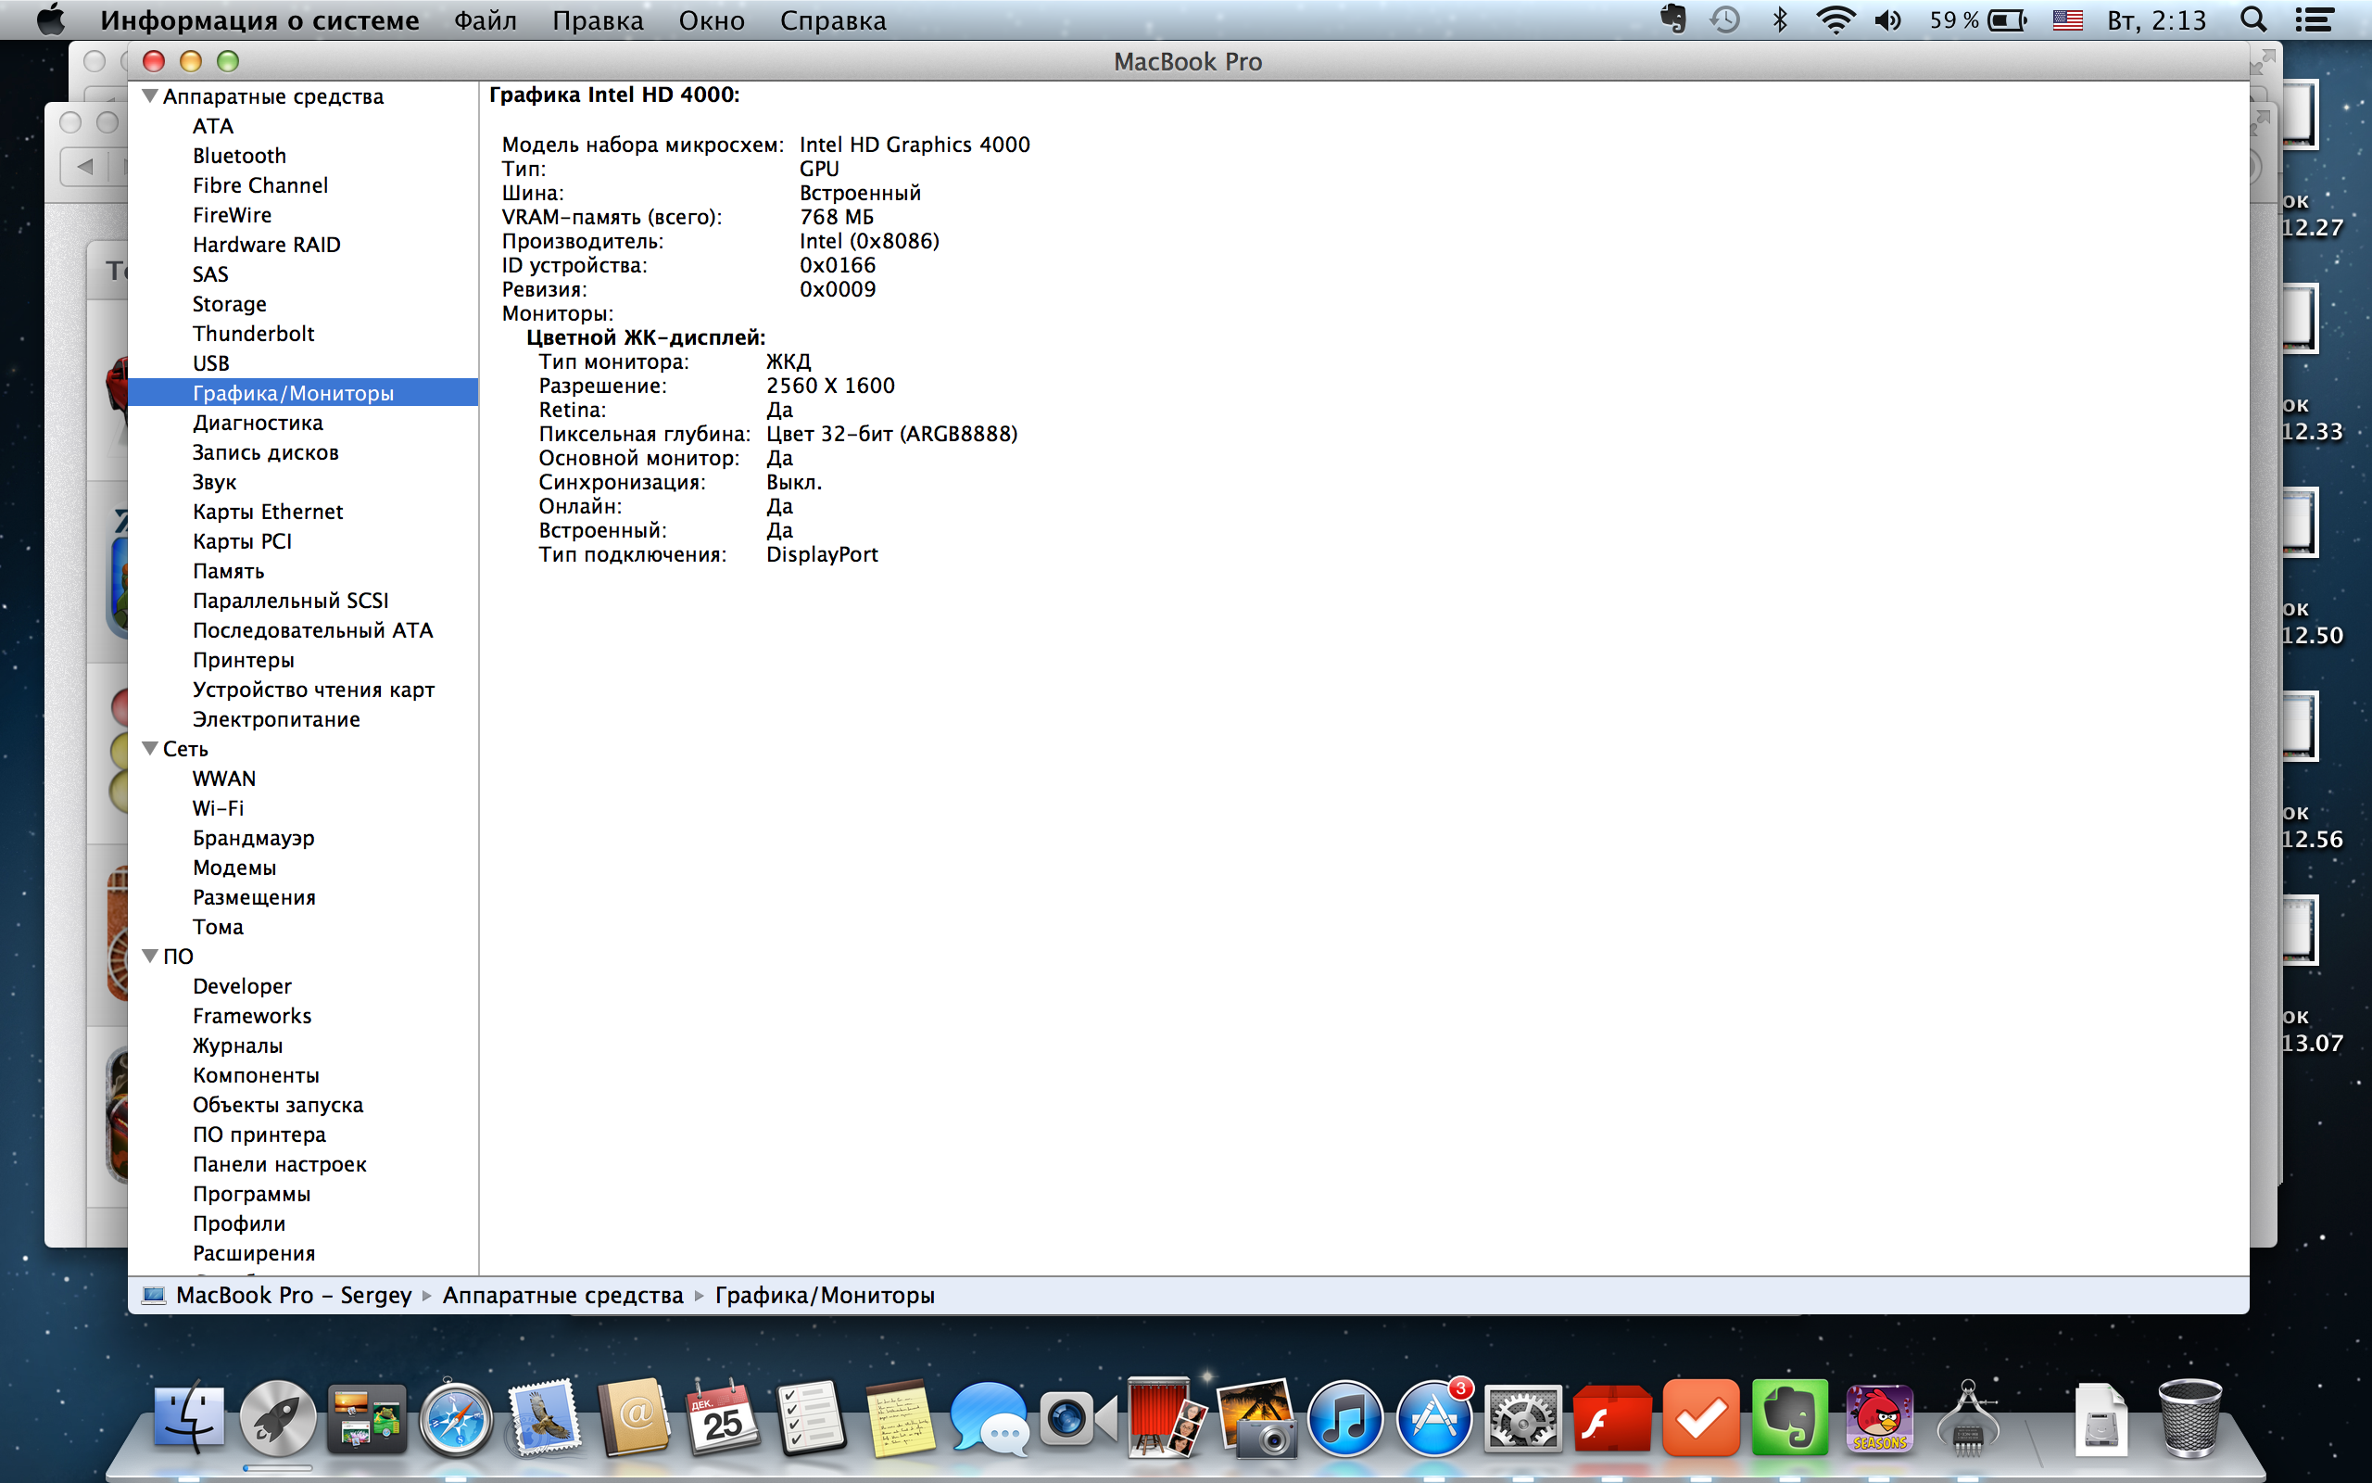2372x1483 pixels.
Task: Open the Правка menu
Action: 598,20
